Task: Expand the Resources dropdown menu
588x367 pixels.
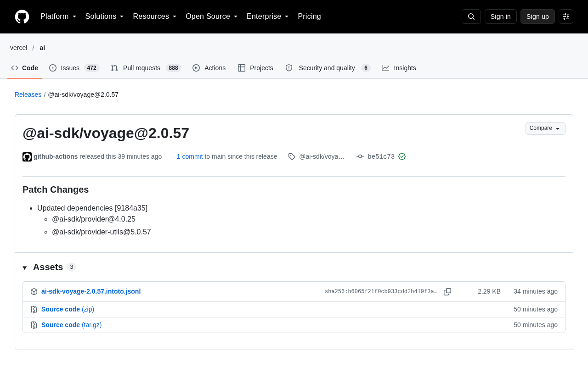Action: [x=155, y=17]
